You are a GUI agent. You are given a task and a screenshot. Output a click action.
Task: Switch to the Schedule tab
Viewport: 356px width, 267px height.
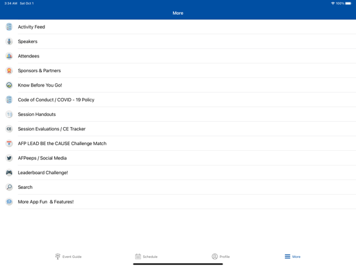146,257
